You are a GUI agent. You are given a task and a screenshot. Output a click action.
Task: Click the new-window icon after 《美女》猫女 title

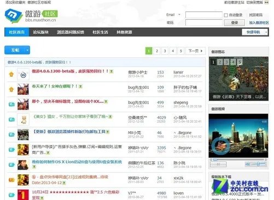tap(110, 117)
